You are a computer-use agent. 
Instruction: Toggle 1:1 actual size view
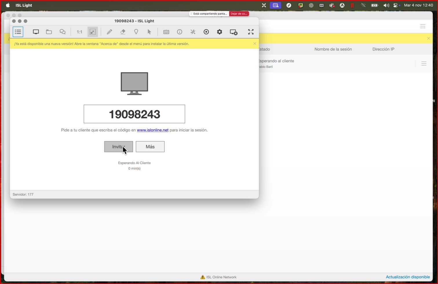79,32
